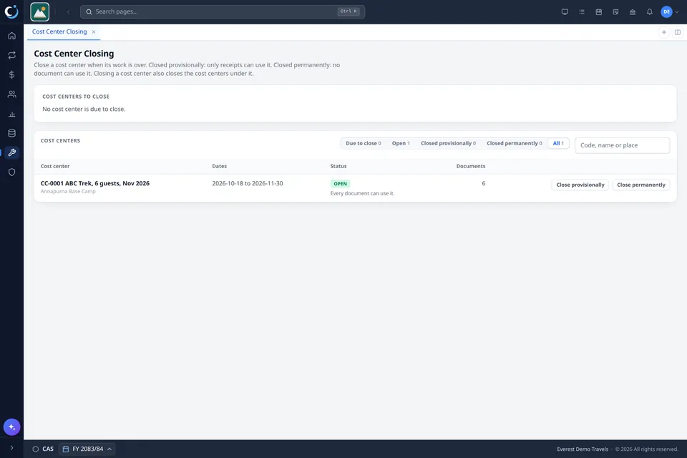Click the CC-0001 ABC Trek cost center name

95,183
